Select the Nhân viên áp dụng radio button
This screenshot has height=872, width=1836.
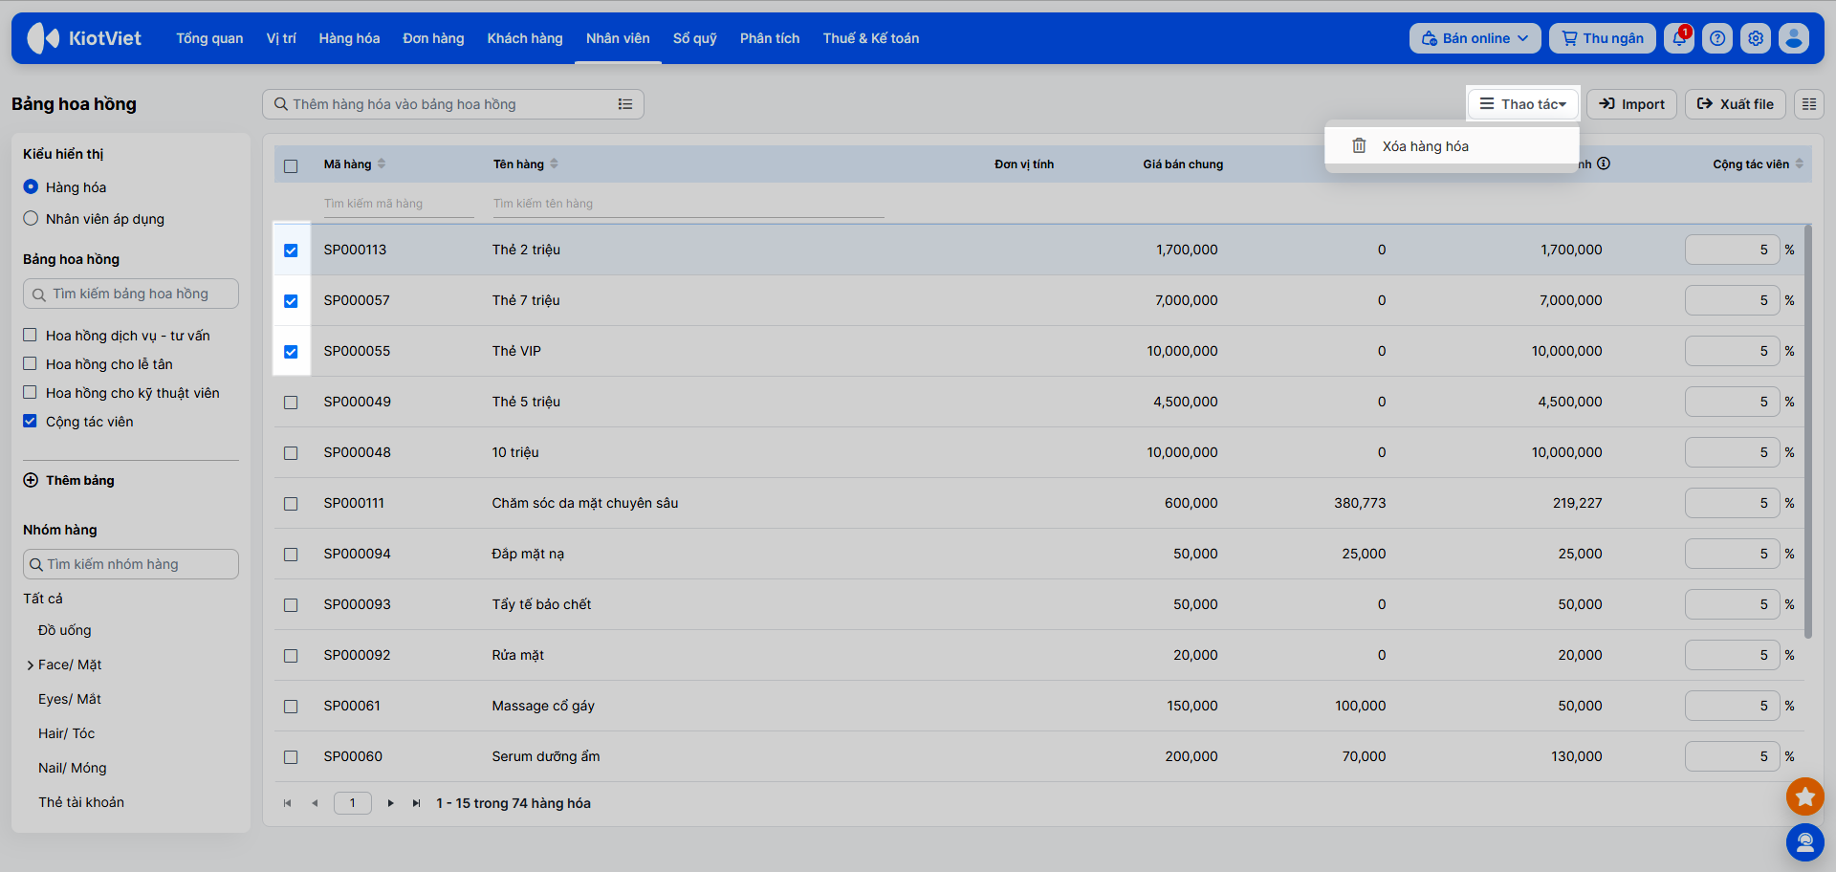pos(31,218)
